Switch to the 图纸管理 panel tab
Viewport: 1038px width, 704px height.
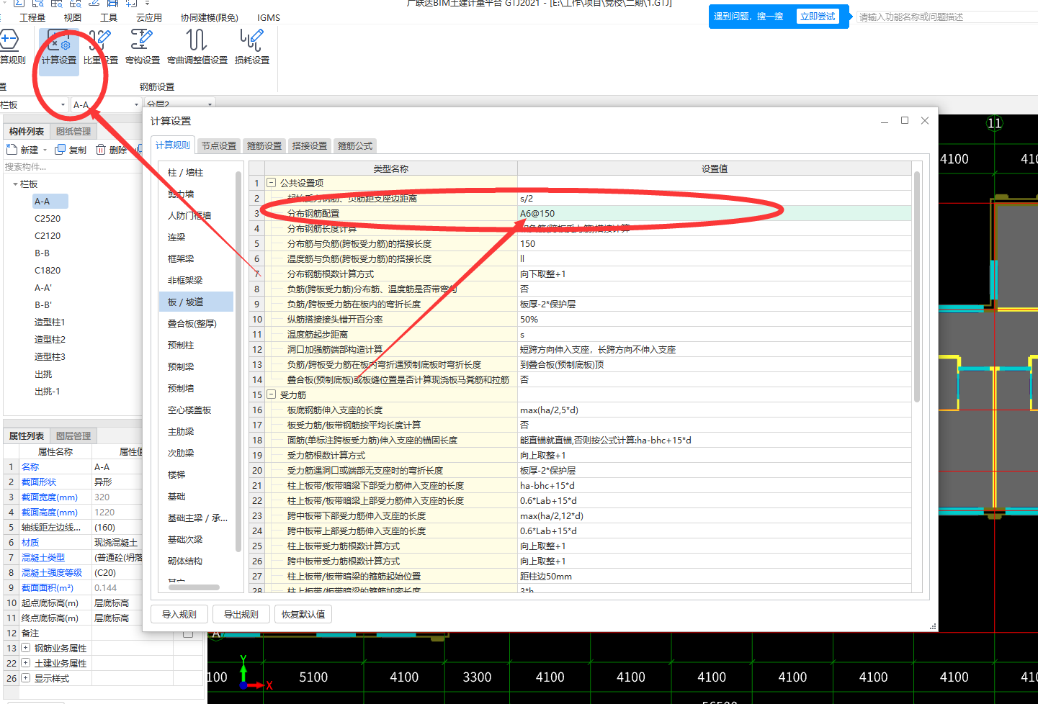pyautogui.click(x=73, y=131)
